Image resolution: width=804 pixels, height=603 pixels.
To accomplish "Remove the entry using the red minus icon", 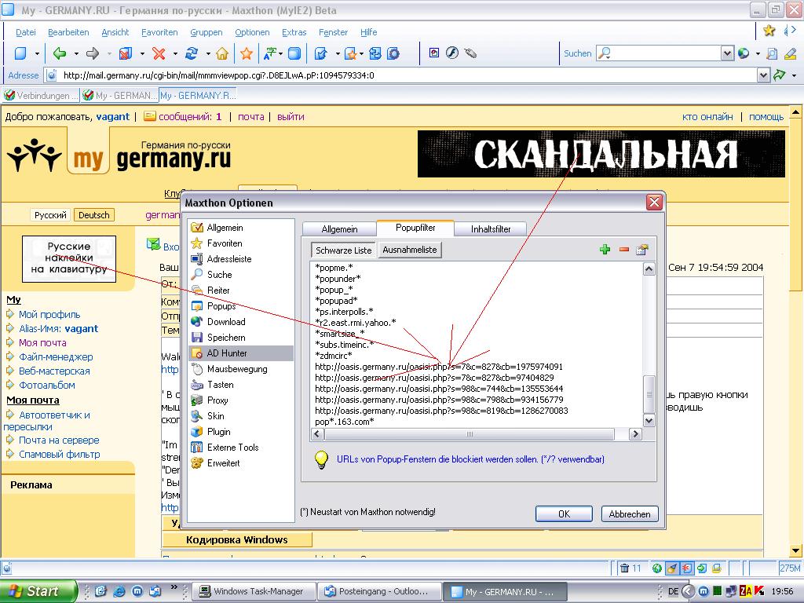I will [624, 250].
